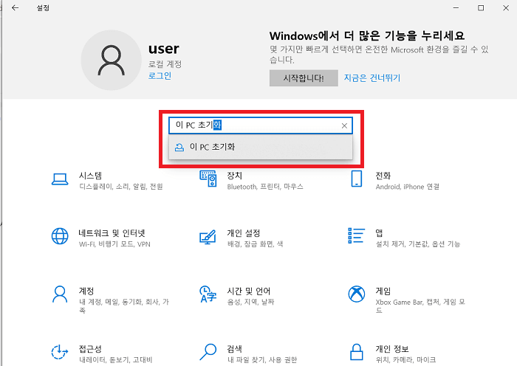Image resolution: width=517 pixels, height=366 pixels.
Task: Clear the search text with the X
Action: (344, 125)
